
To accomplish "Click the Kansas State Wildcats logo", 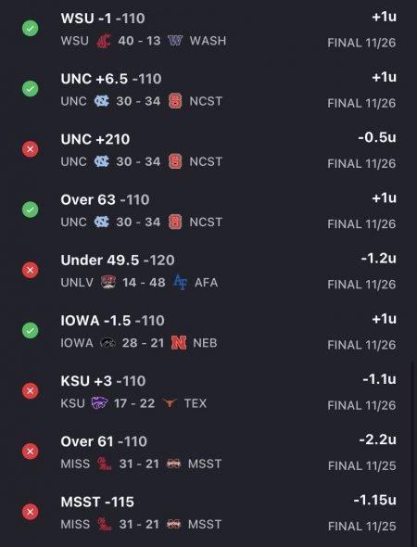I will pos(99,403).
